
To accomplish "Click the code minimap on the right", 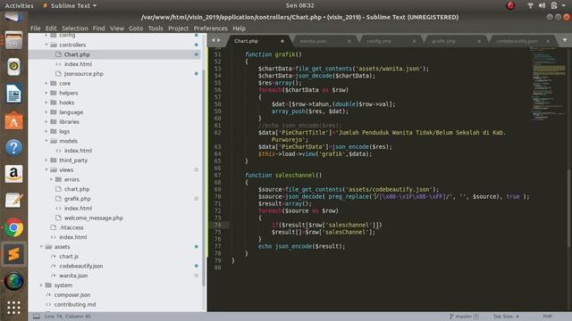I will click(x=548, y=84).
